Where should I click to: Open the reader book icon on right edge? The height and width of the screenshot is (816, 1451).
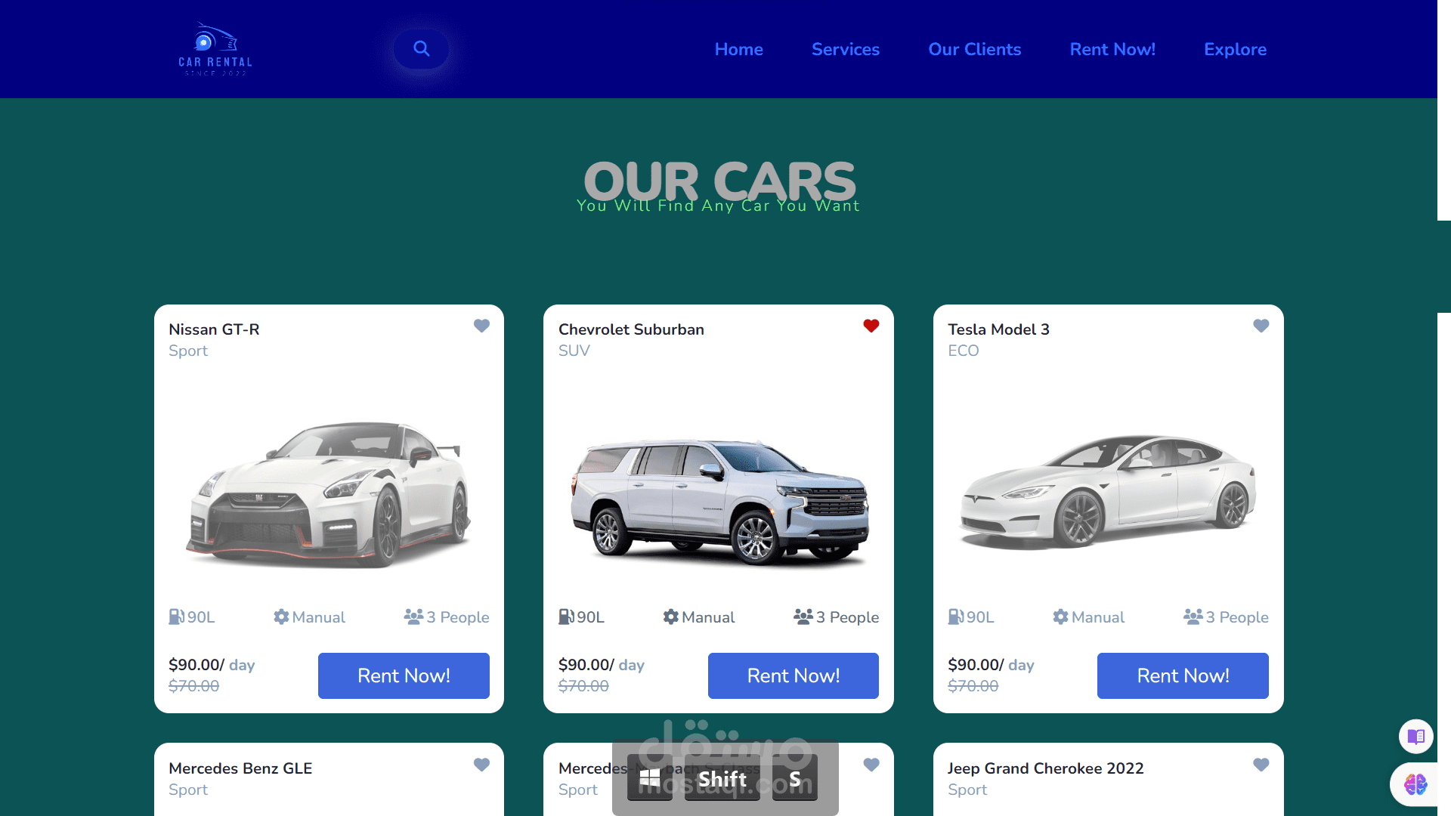(1416, 736)
